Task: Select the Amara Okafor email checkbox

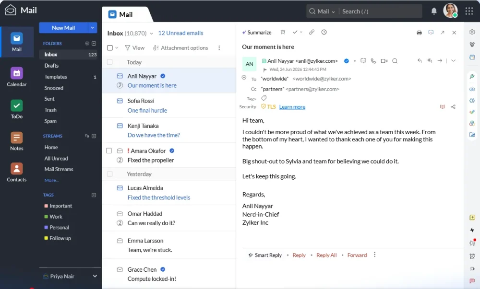Action: click(x=108, y=150)
